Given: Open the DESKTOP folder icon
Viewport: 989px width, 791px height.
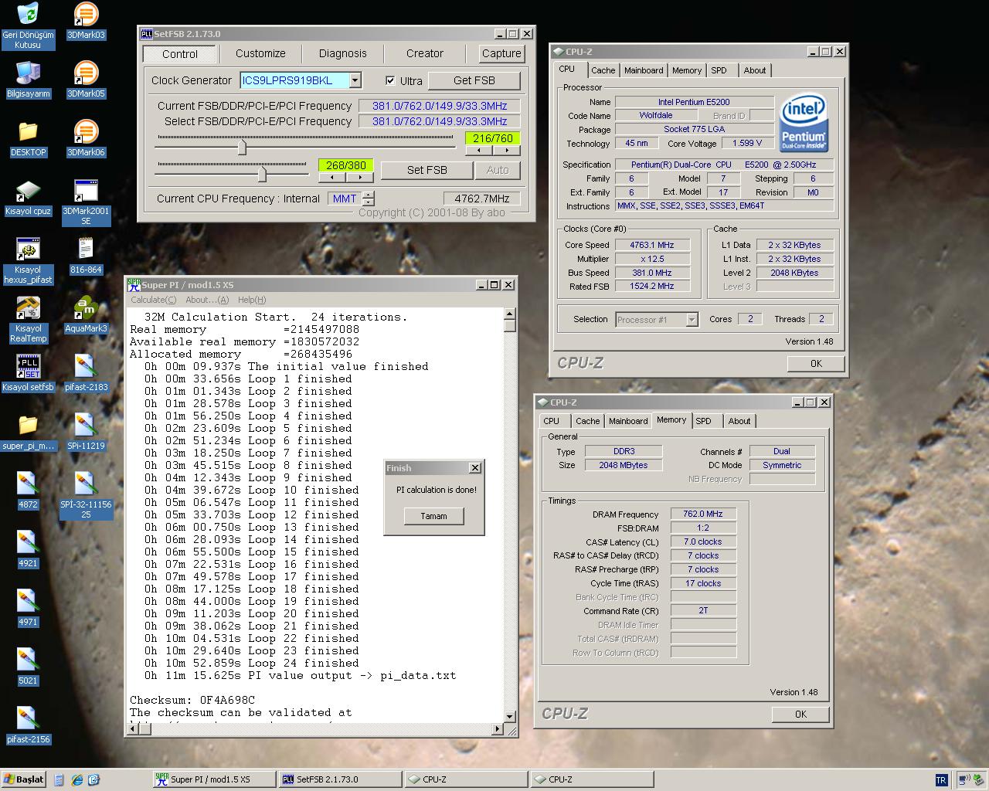Looking at the screenshot, I should point(28,139).
